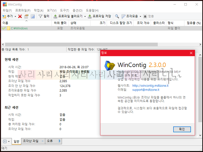Open the 도움말(H) menu
The width and height of the screenshot is (203, 152).
pyautogui.click(x=92, y=11)
